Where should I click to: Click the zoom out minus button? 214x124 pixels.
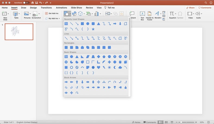click(x=177, y=122)
